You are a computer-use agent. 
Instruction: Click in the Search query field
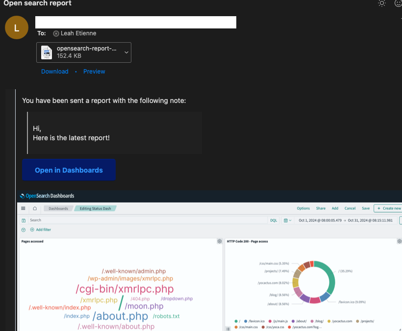(148, 220)
